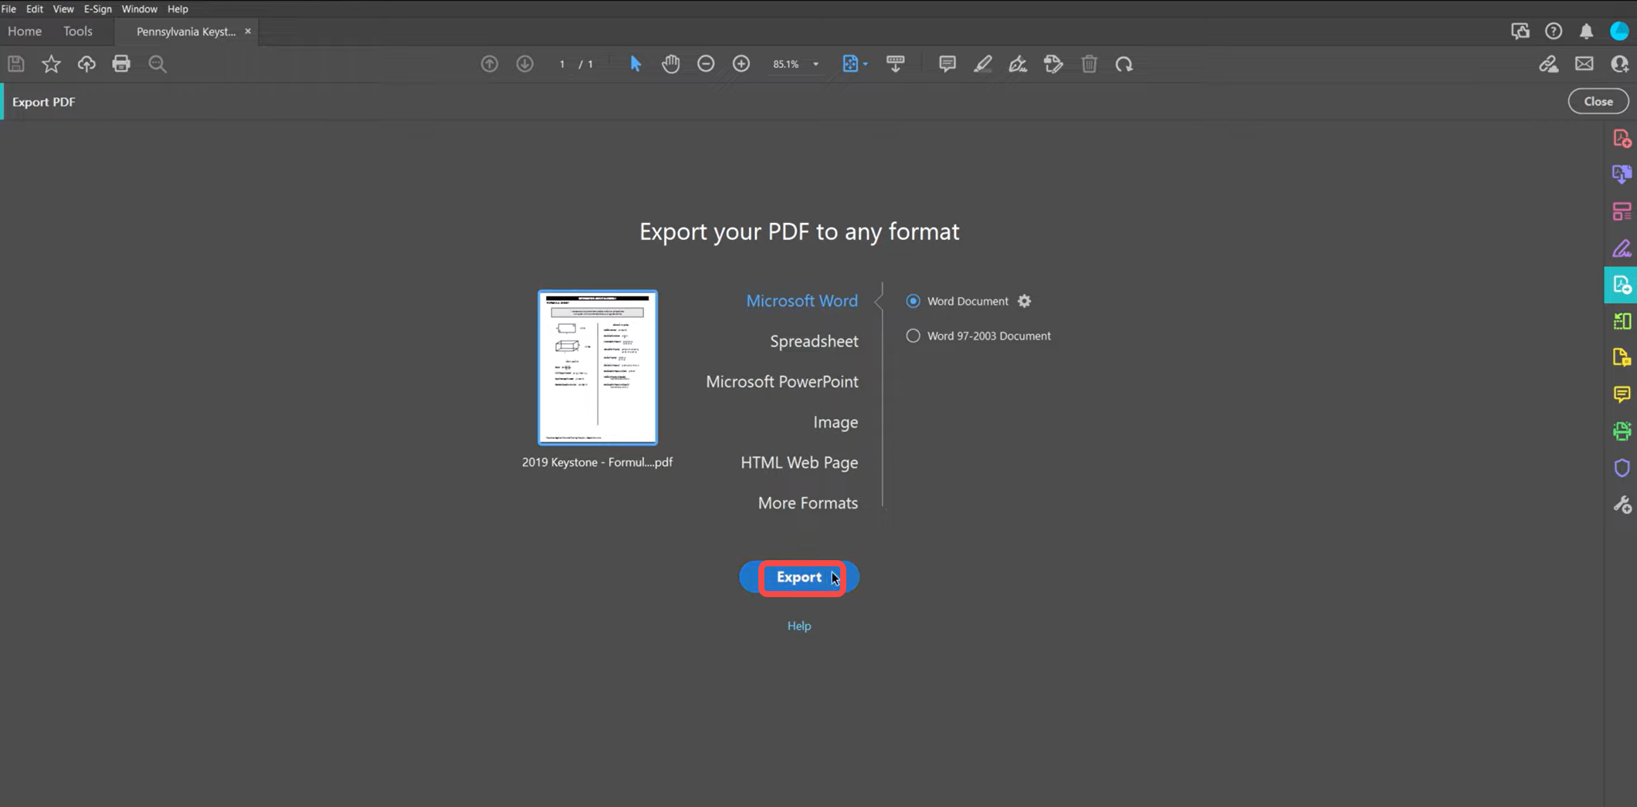This screenshot has height=807, width=1637.
Task: Click the Stamp tool icon
Action: [1053, 64]
